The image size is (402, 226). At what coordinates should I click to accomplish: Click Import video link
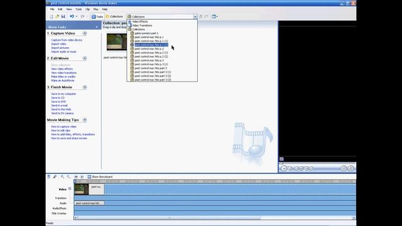point(58,44)
